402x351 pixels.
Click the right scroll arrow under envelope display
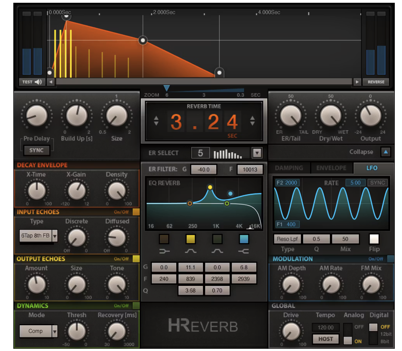tap(357, 82)
